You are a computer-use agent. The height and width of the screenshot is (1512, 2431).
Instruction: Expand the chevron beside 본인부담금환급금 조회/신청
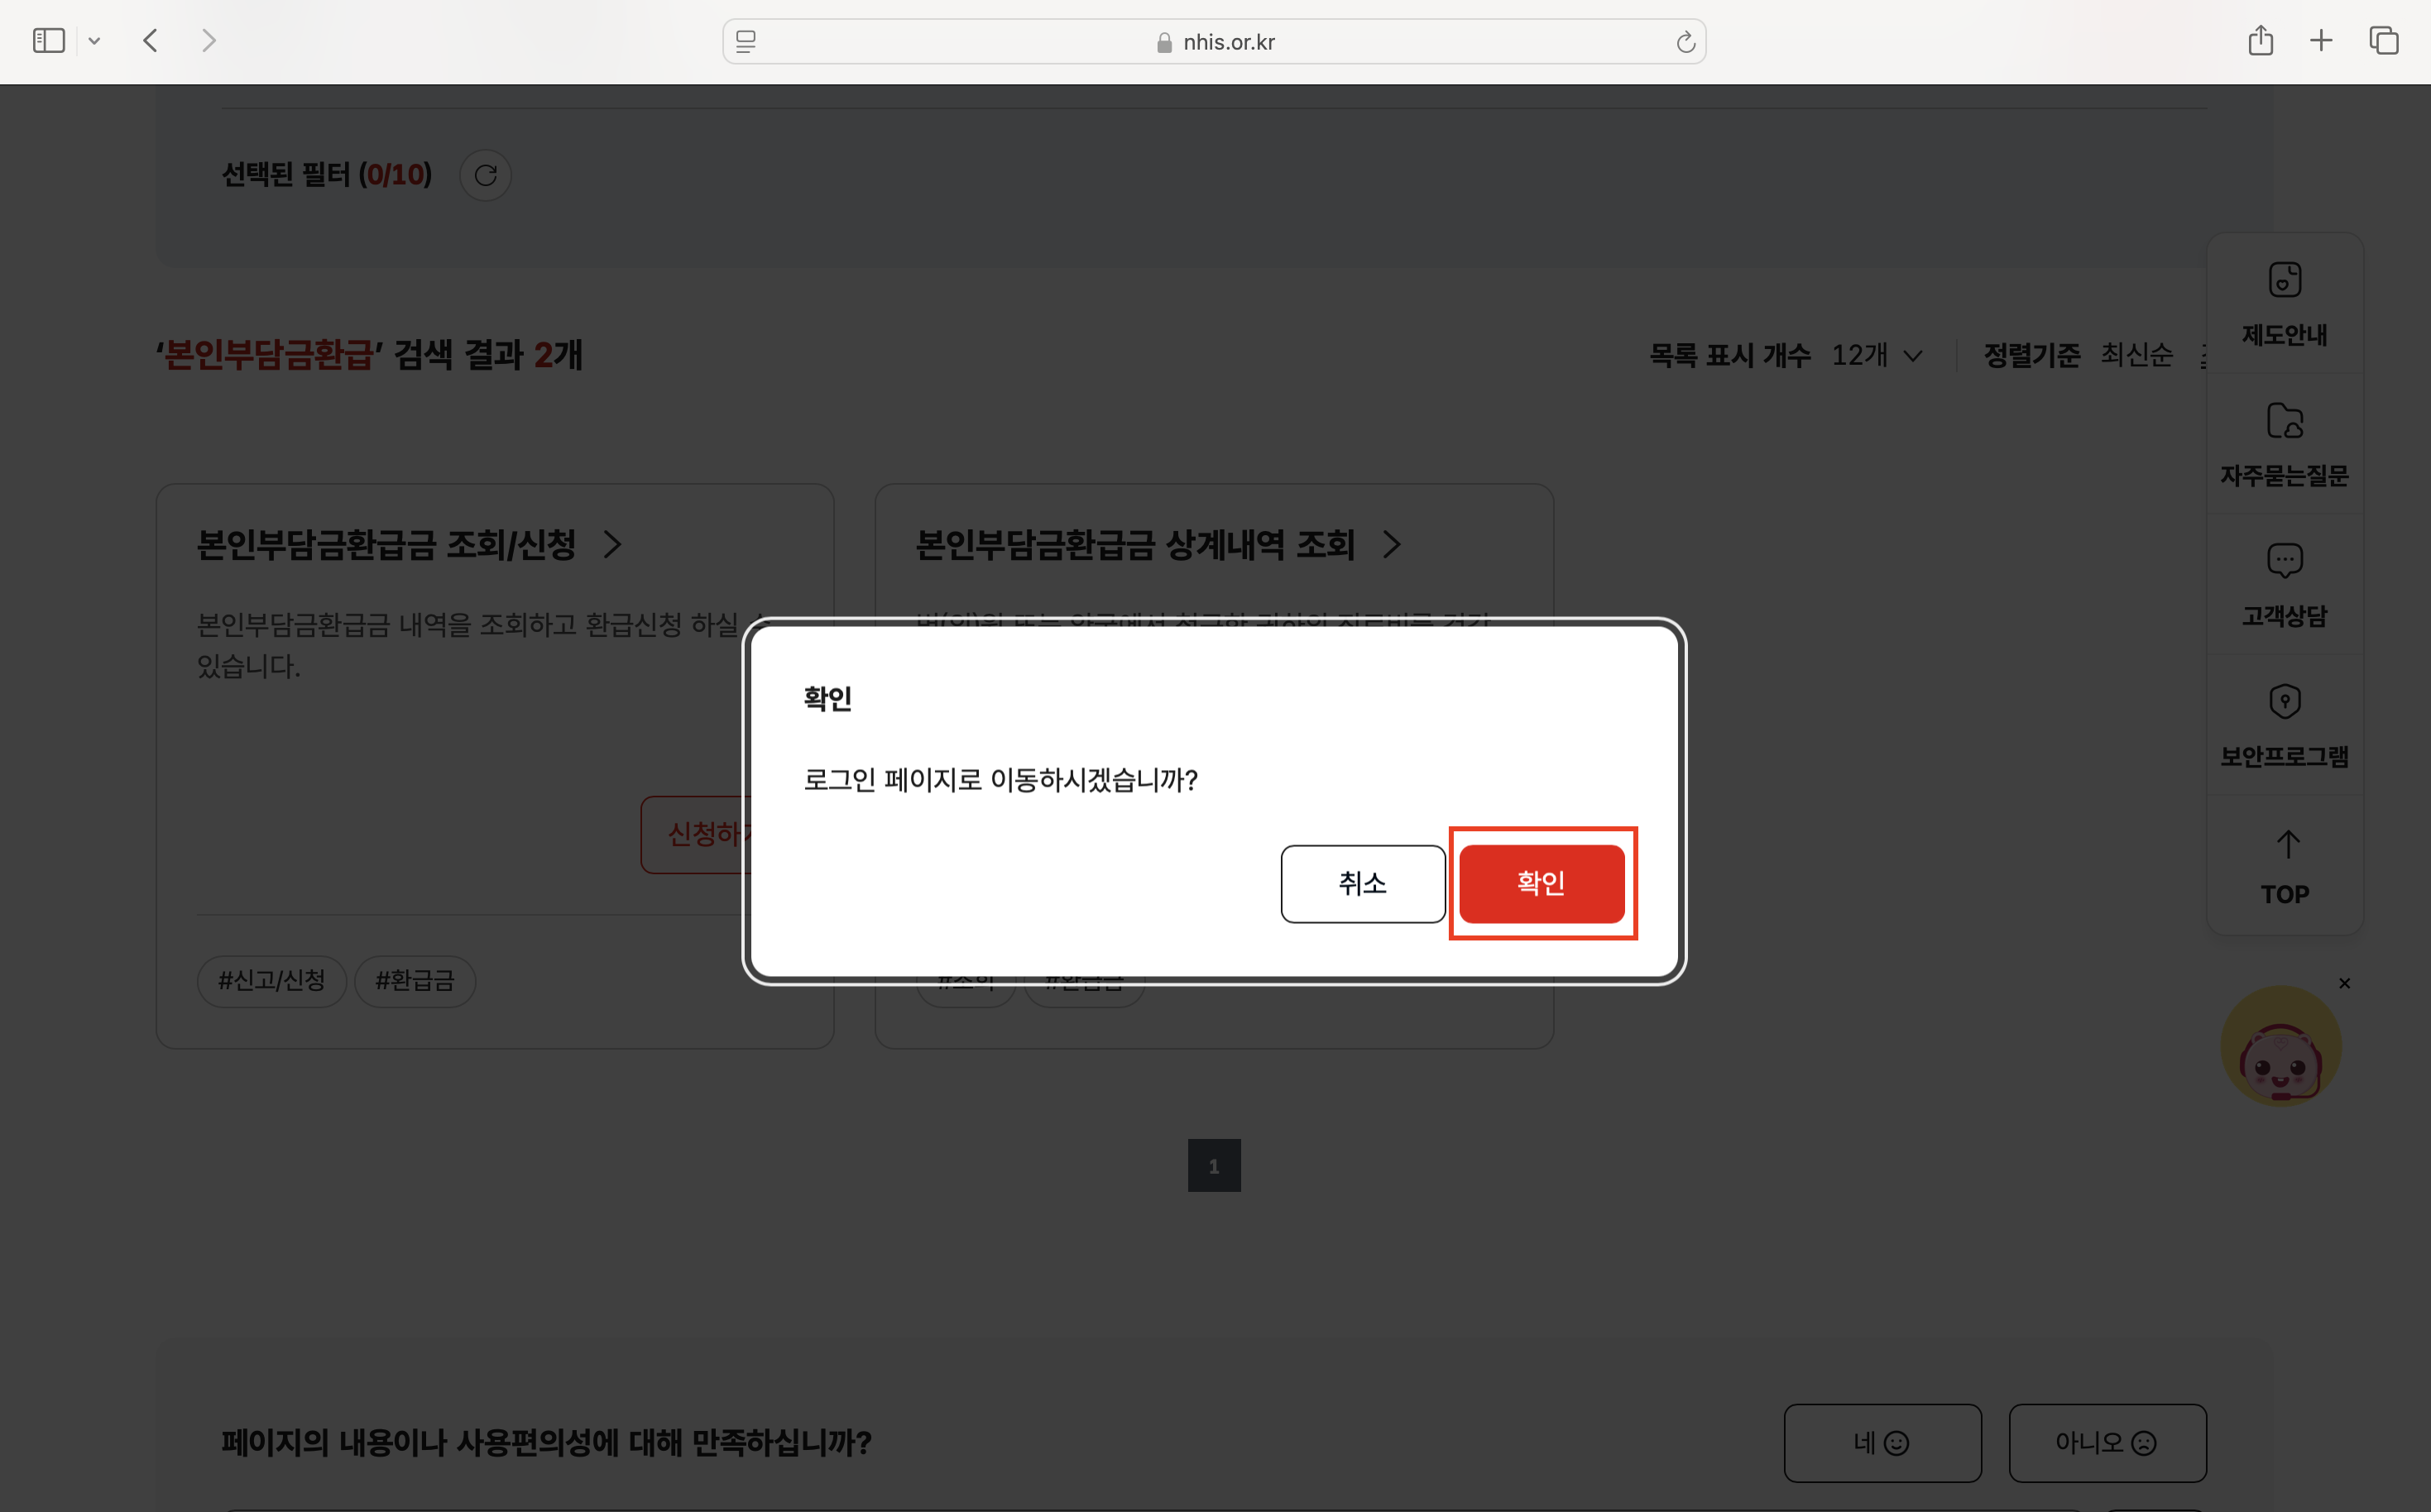[612, 545]
